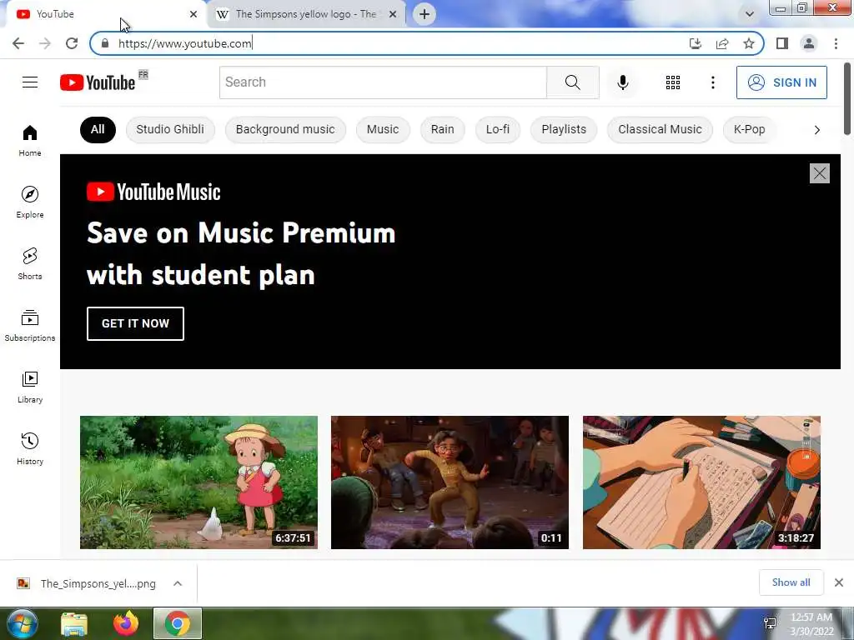The image size is (854, 640).
Task: Click the search magnifier button
Action: click(x=572, y=82)
